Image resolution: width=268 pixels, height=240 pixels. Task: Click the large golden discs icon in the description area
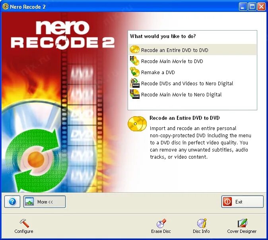tap(137, 124)
